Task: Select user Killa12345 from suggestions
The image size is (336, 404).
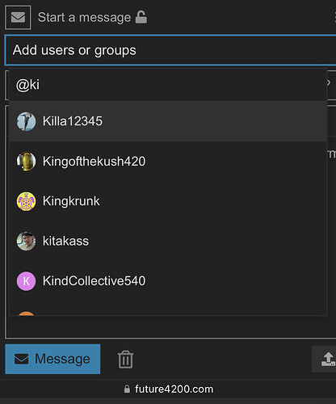Action: (x=168, y=121)
